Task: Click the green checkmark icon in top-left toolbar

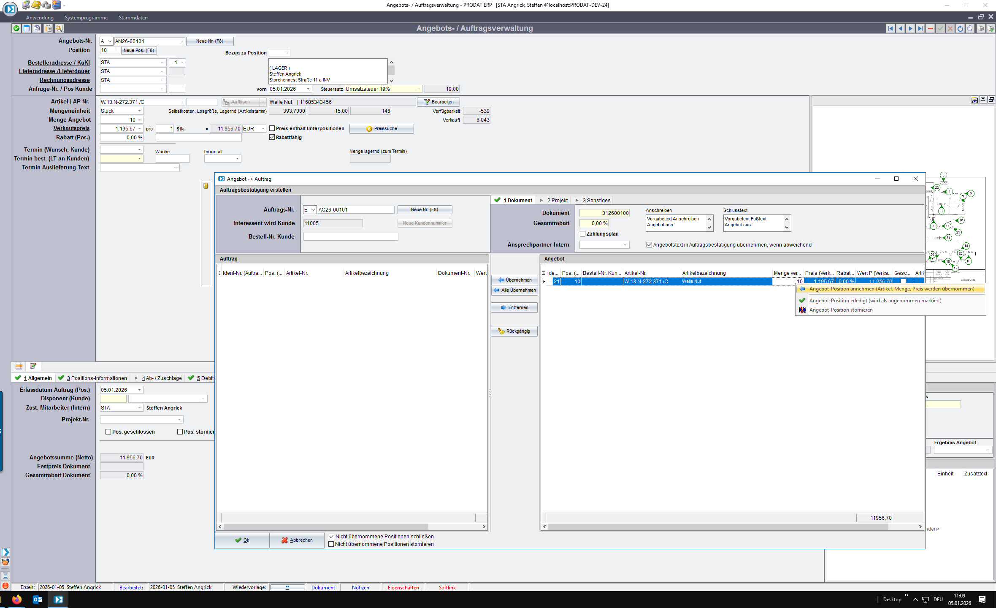Action: [x=16, y=28]
